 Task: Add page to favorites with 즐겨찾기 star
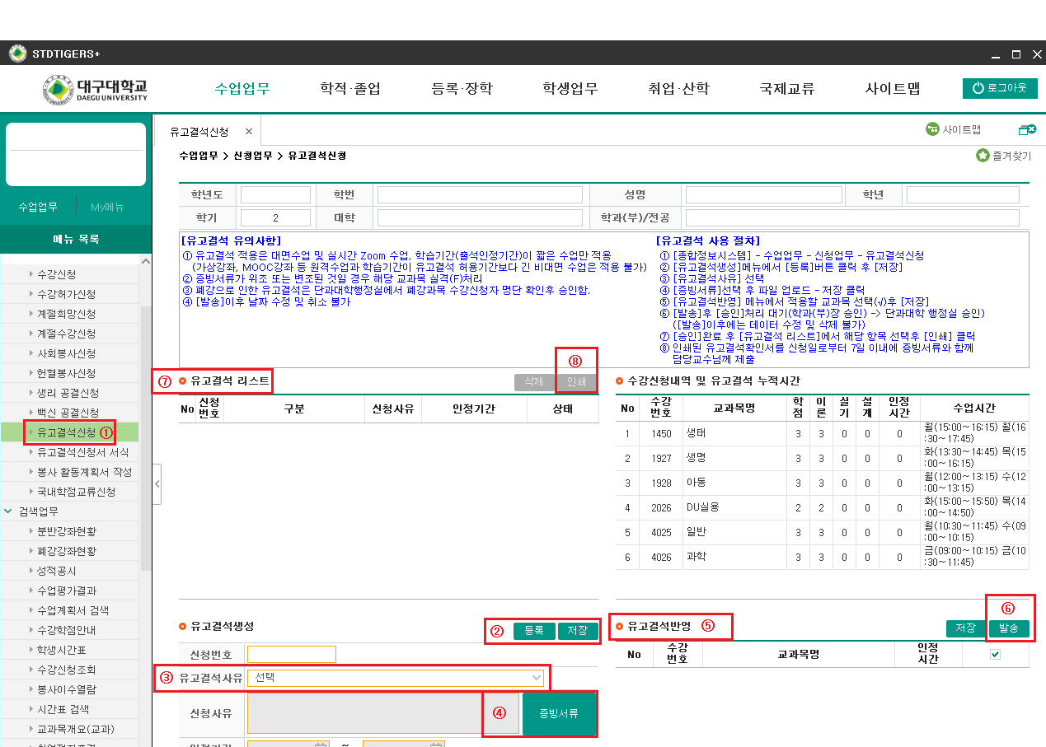coord(983,155)
